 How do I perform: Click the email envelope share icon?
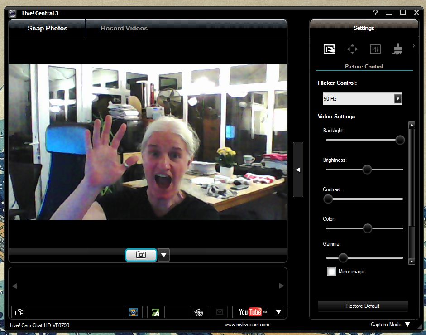pyautogui.click(x=220, y=312)
